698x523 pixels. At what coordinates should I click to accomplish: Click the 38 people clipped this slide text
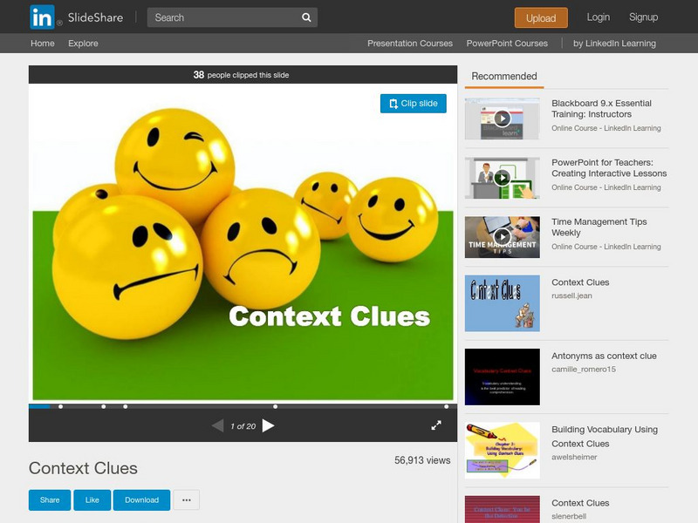pos(242,75)
